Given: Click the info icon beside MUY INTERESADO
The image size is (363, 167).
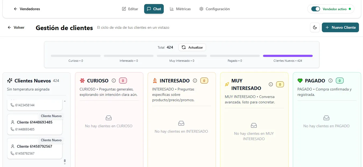Looking at the screenshot, I should [x=271, y=84].
